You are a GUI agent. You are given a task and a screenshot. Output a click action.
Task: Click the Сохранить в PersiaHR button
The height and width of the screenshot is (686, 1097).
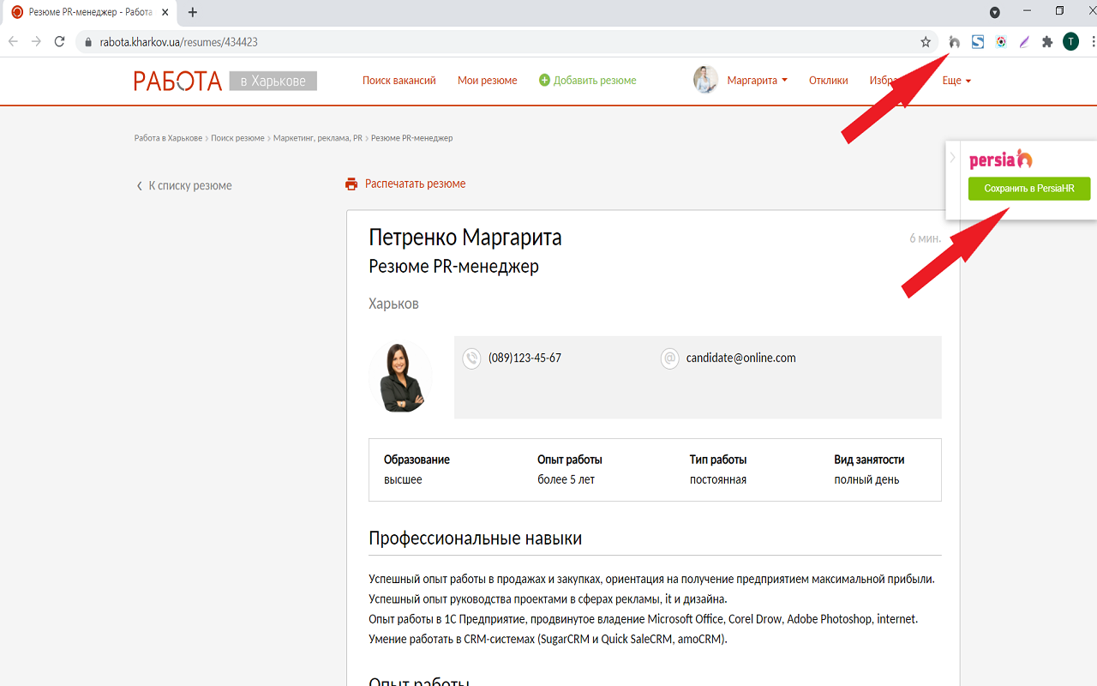click(x=1028, y=189)
